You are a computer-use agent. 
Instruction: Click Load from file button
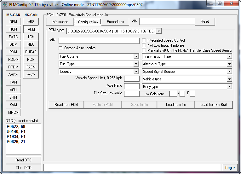(176, 105)
